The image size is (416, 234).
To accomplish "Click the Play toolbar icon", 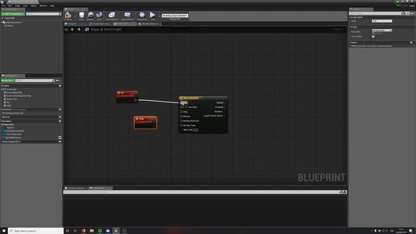I will pyautogui.click(x=153, y=16).
